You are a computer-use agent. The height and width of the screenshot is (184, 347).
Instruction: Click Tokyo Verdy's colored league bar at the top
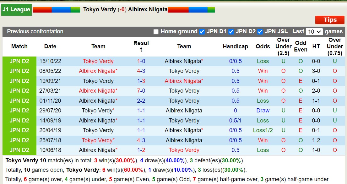coord(56,9)
